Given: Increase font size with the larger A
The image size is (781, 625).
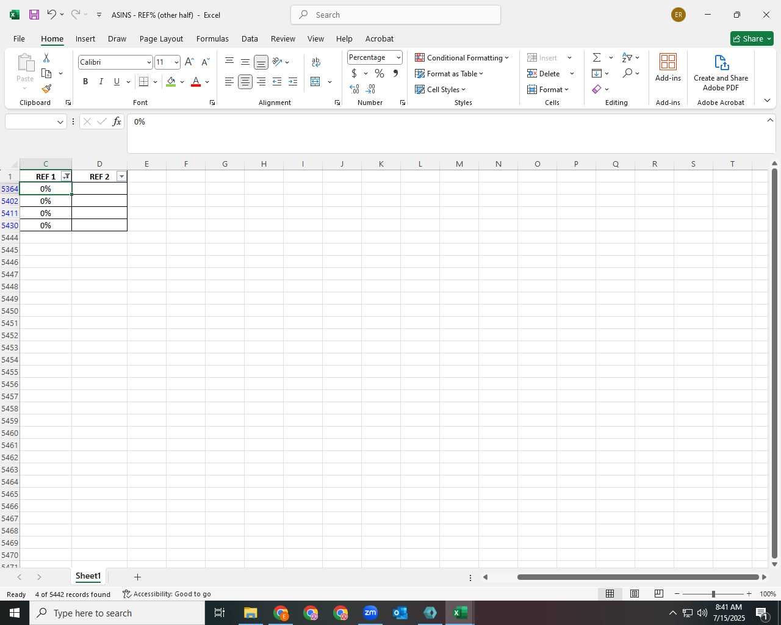Looking at the screenshot, I should pos(189,62).
